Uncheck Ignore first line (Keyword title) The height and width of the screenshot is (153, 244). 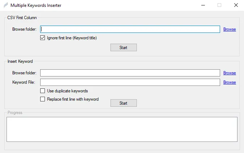[x=42, y=38]
